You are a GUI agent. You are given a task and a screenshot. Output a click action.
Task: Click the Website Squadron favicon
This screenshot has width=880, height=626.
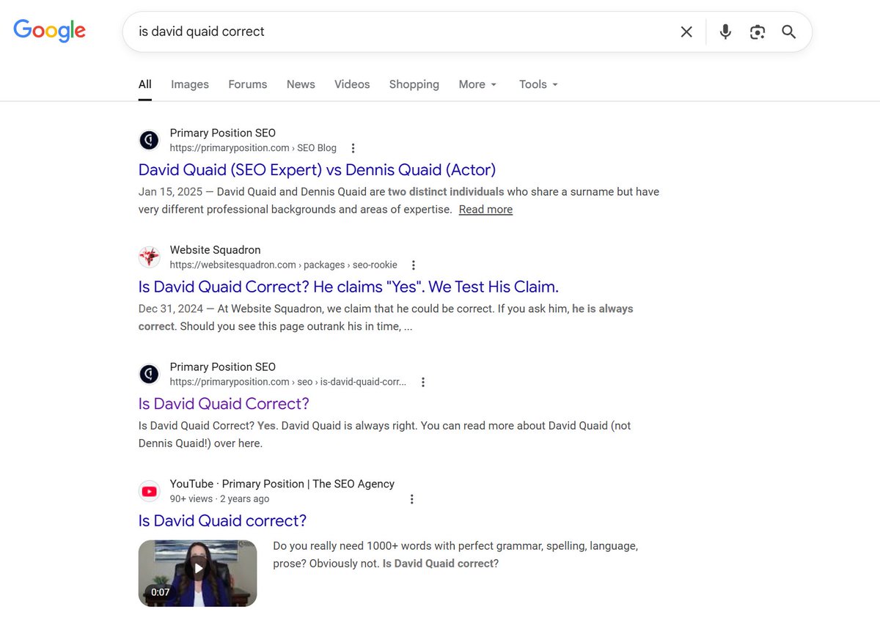pyautogui.click(x=149, y=257)
